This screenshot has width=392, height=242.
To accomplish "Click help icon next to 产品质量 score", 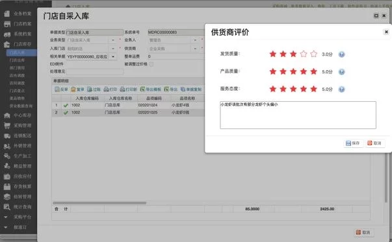I will (341, 72).
